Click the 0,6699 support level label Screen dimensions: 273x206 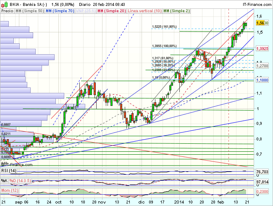[x=6, y=157]
